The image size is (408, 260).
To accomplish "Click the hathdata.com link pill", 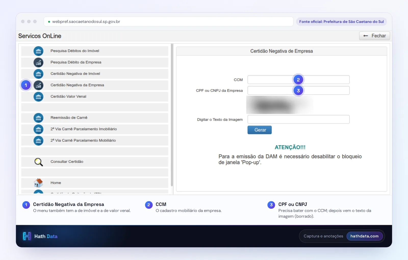I will click(x=364, y=236).
